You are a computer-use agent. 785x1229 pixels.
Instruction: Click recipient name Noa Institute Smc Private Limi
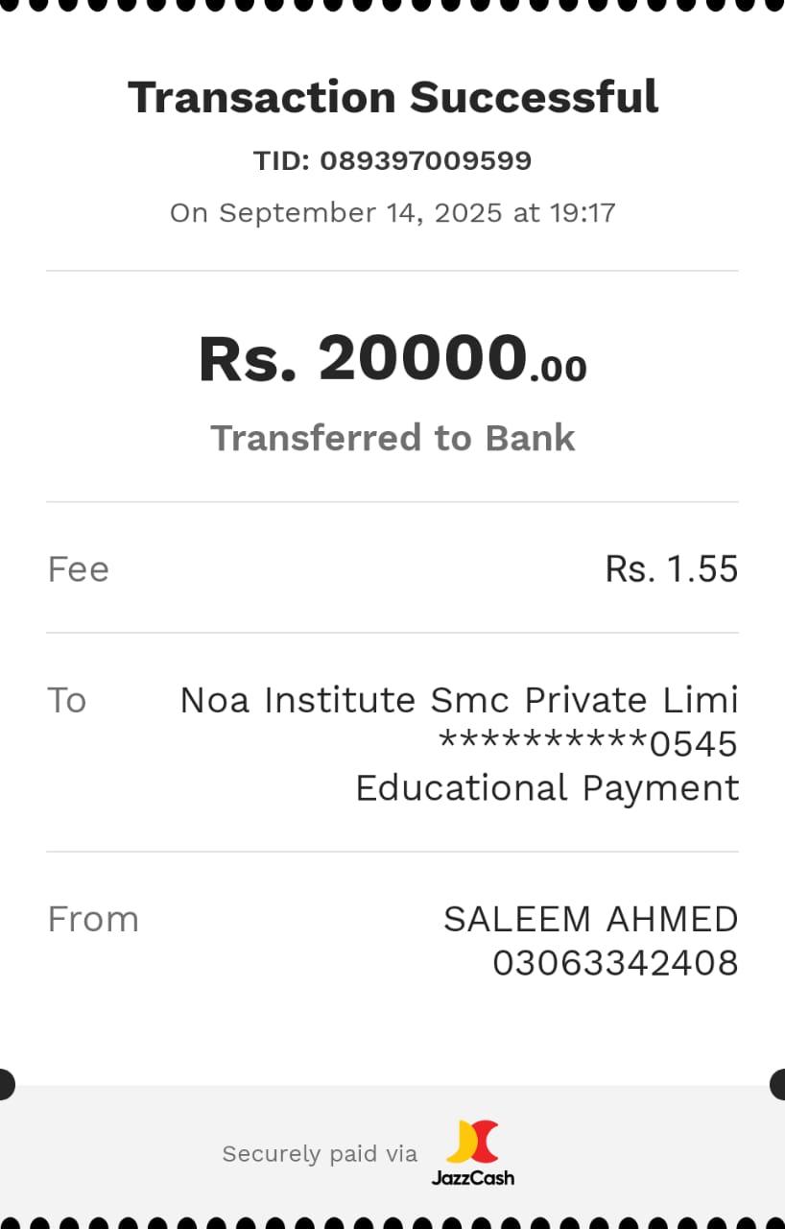point(459,700)
